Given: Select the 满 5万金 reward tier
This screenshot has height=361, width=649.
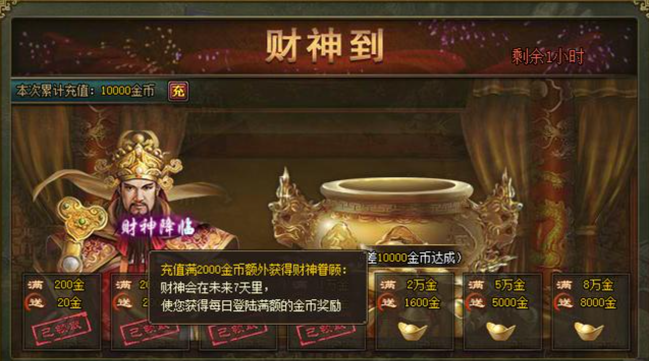Looking at the screenshot, I should [x=503, y=312].
